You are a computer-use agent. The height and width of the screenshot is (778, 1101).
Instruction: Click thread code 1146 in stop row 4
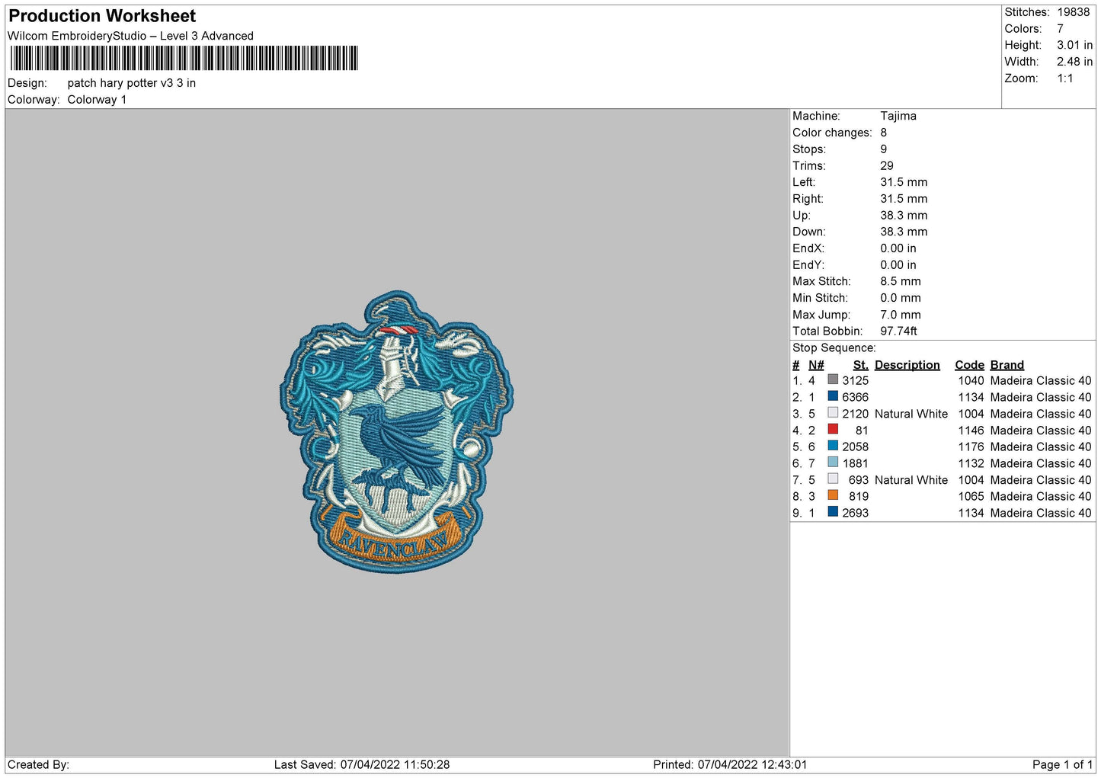click(x=971, y=431)
